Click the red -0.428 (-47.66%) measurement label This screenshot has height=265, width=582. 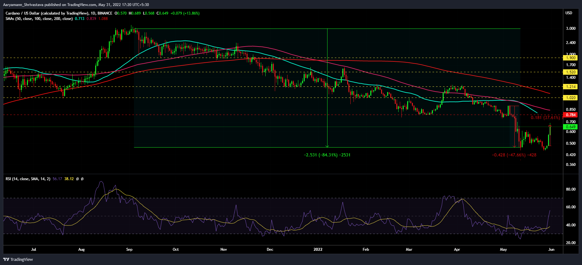point(514,155)
